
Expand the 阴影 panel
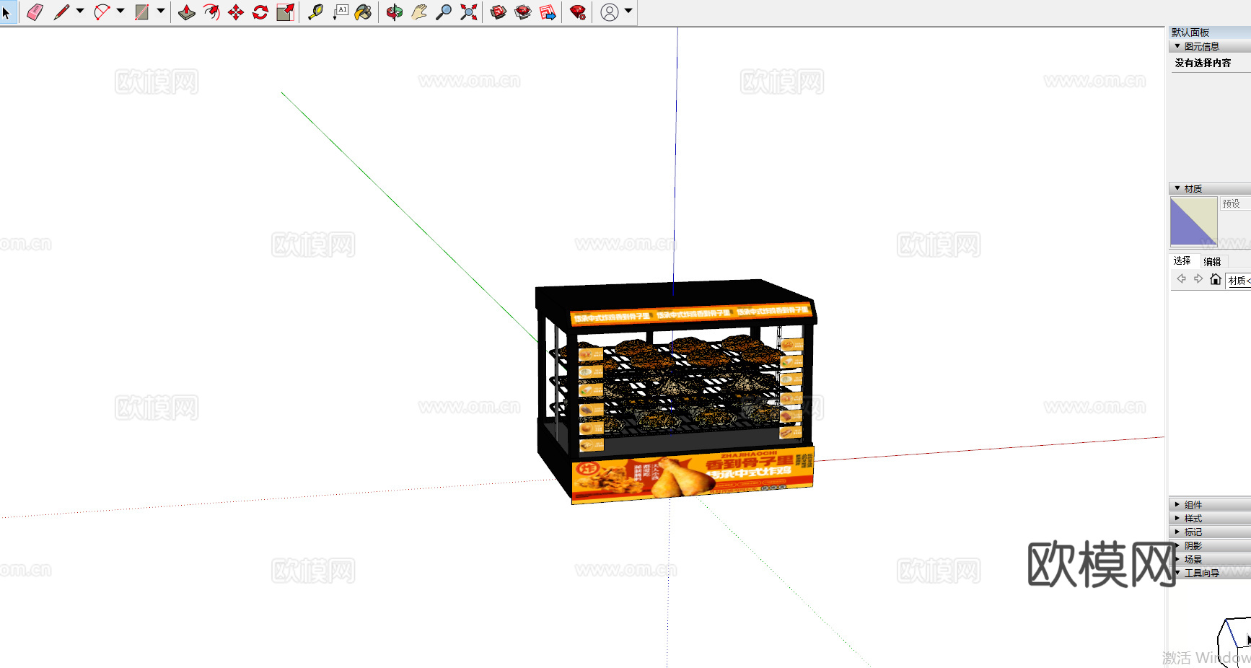tap(1209, 546)
